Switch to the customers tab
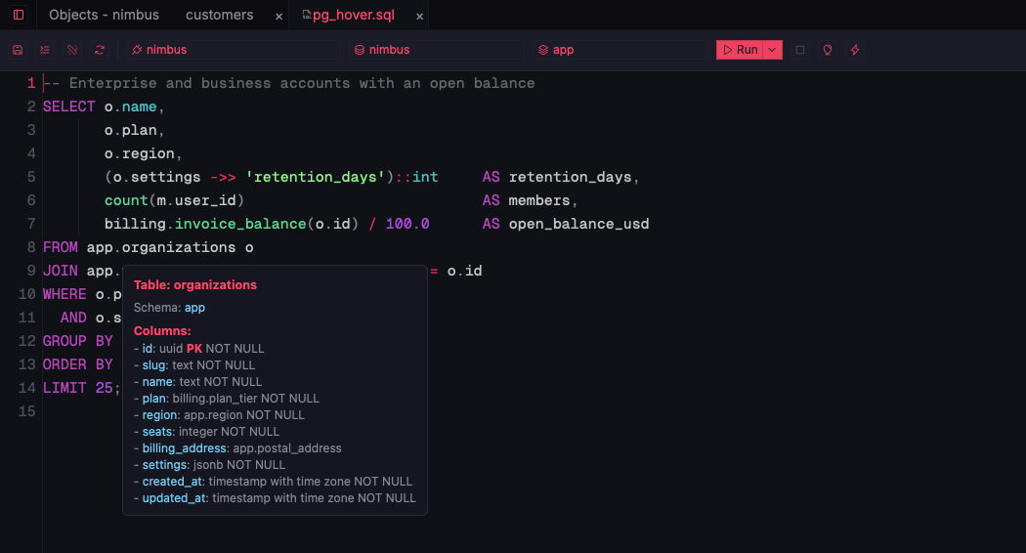Viewport: 1026px width, 553px height. click(219, 15)
